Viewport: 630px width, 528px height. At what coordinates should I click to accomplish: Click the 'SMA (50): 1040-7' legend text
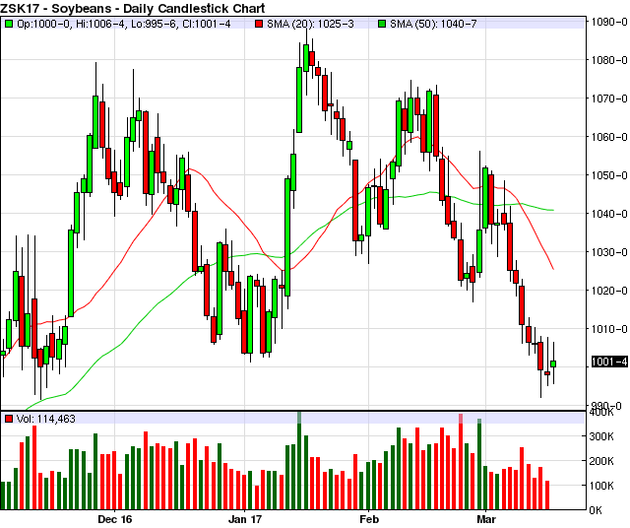pyautogui.click(x=433, y=24)
